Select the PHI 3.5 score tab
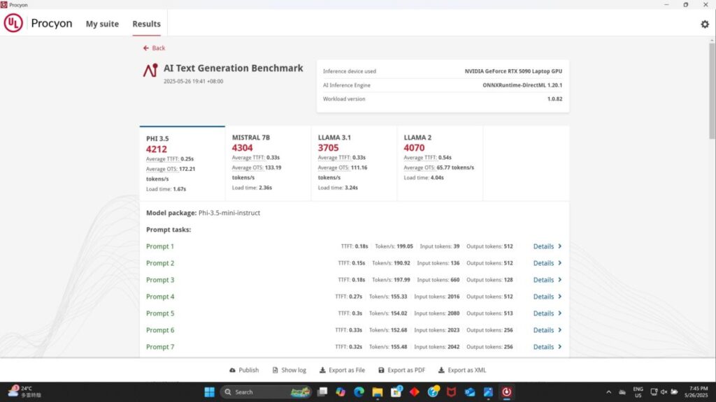The height and width of the screenshot is (402, 716). [182, 163]
